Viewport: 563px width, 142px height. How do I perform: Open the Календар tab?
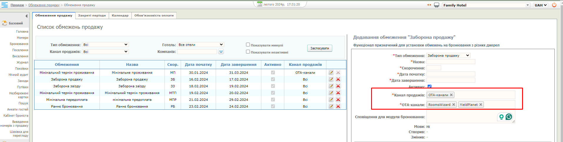pyautogui.click(x=120, y=16)
